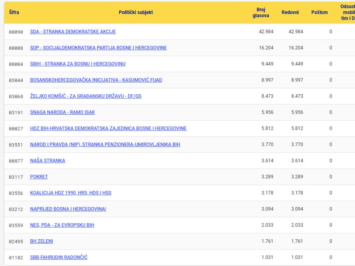Image resolution: width=355 pixels, height=266 pixels.
Task: Click NES, PDA vote count 2.033 in Broj glasova
Action: [x=267, y=225]
